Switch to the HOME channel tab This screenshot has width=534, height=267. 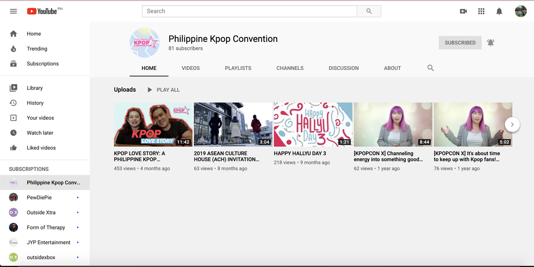149,68
